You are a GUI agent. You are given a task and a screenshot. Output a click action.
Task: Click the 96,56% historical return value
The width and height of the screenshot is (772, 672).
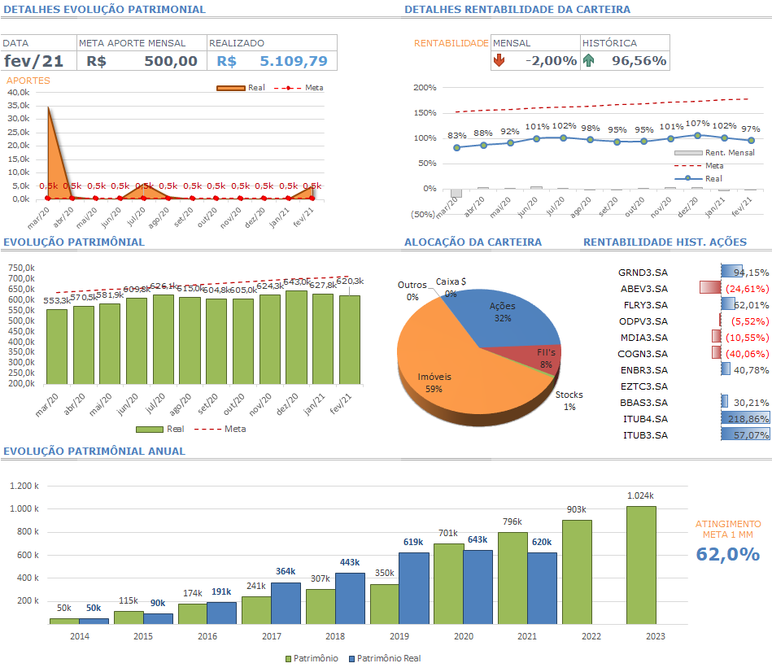point(639,60)
